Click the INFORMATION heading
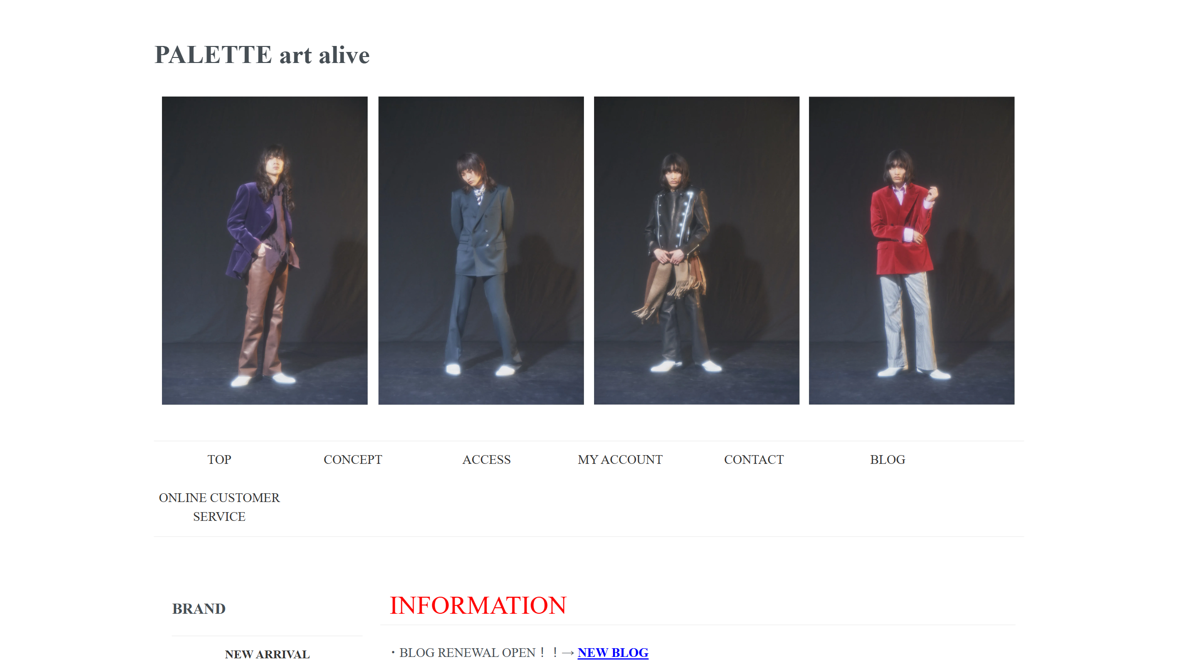This screenshot has width=1178, height=662. coord(478,605)
